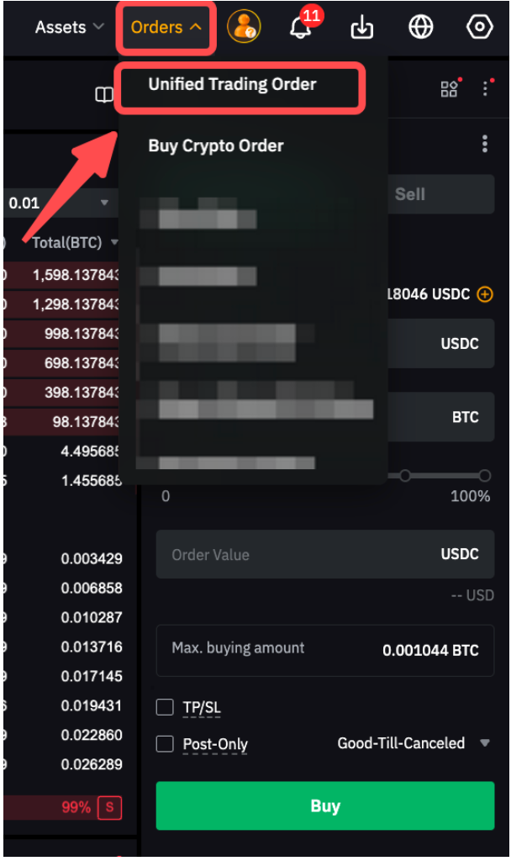
Task: Enable the Post-Only checkbox
Action: pyautogui.click(x=165, y=744)
